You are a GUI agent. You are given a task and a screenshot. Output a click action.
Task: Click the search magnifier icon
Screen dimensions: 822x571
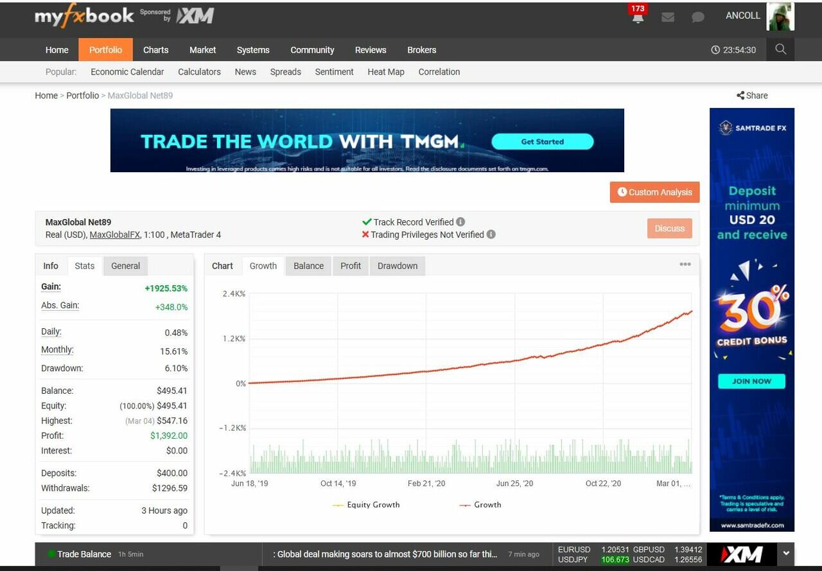(780, 49)
